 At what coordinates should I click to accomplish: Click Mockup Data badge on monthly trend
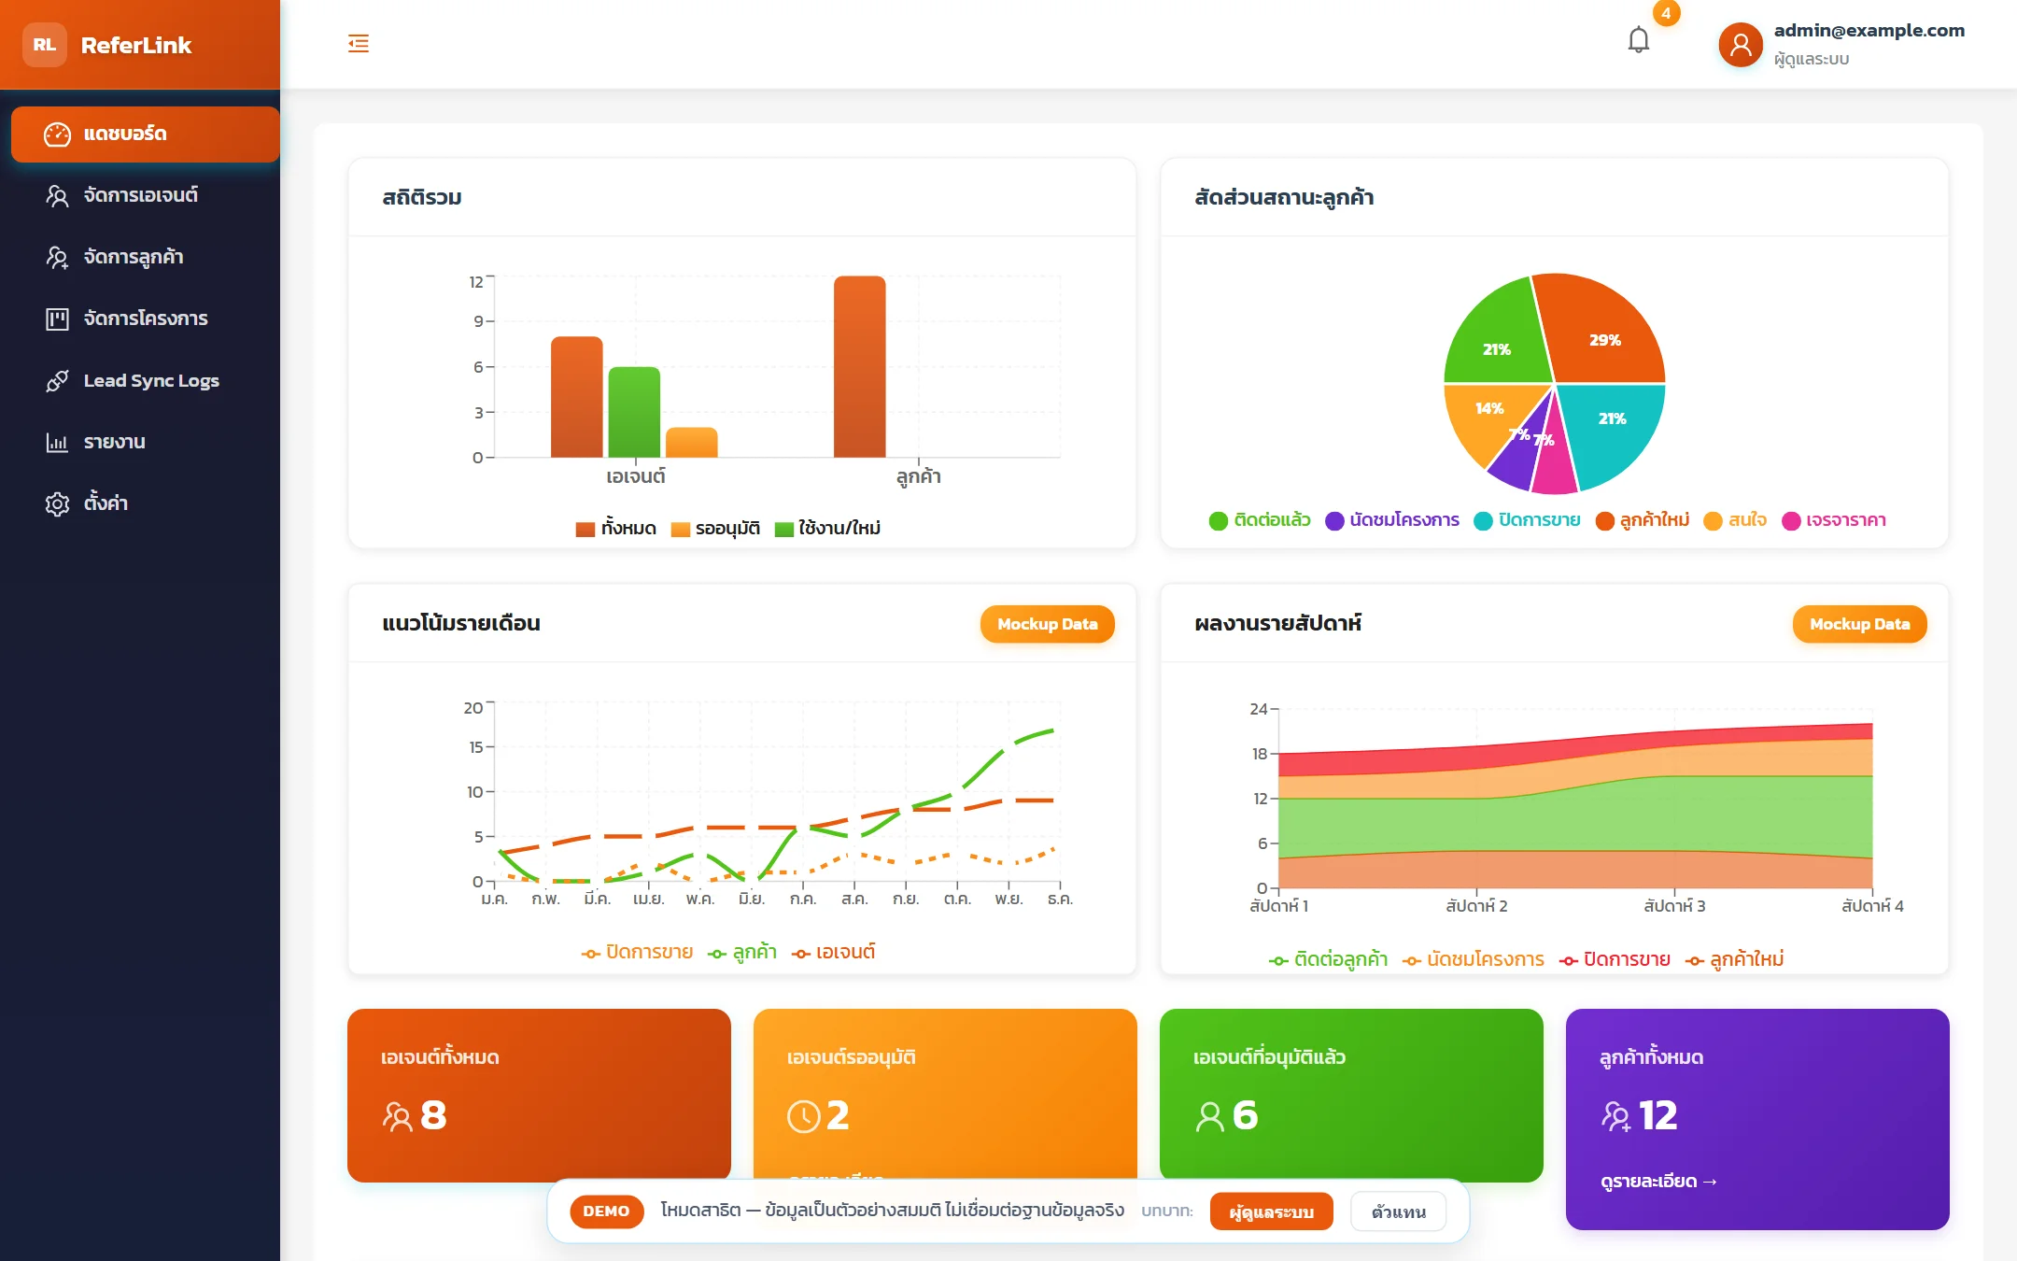click(1047, 624)
